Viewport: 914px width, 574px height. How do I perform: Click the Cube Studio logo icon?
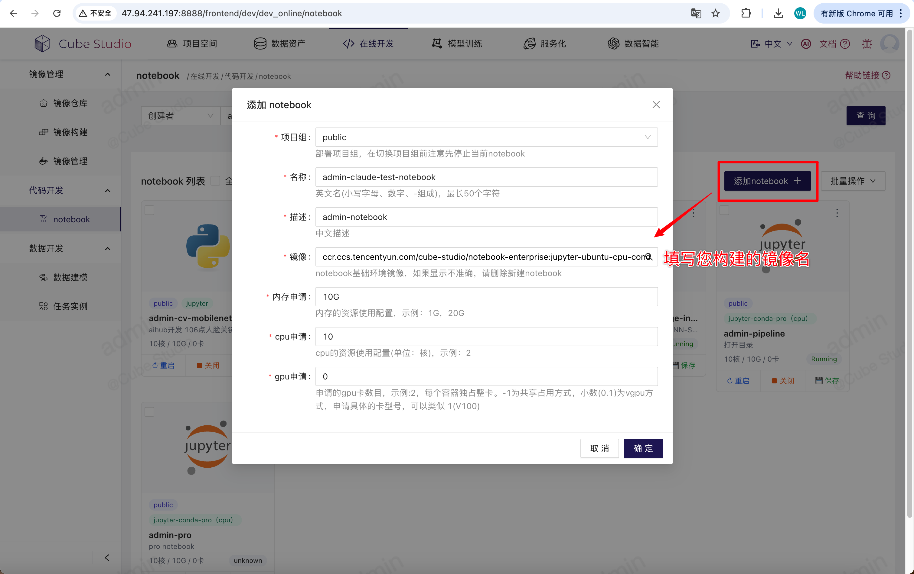[x=42, y=44]
